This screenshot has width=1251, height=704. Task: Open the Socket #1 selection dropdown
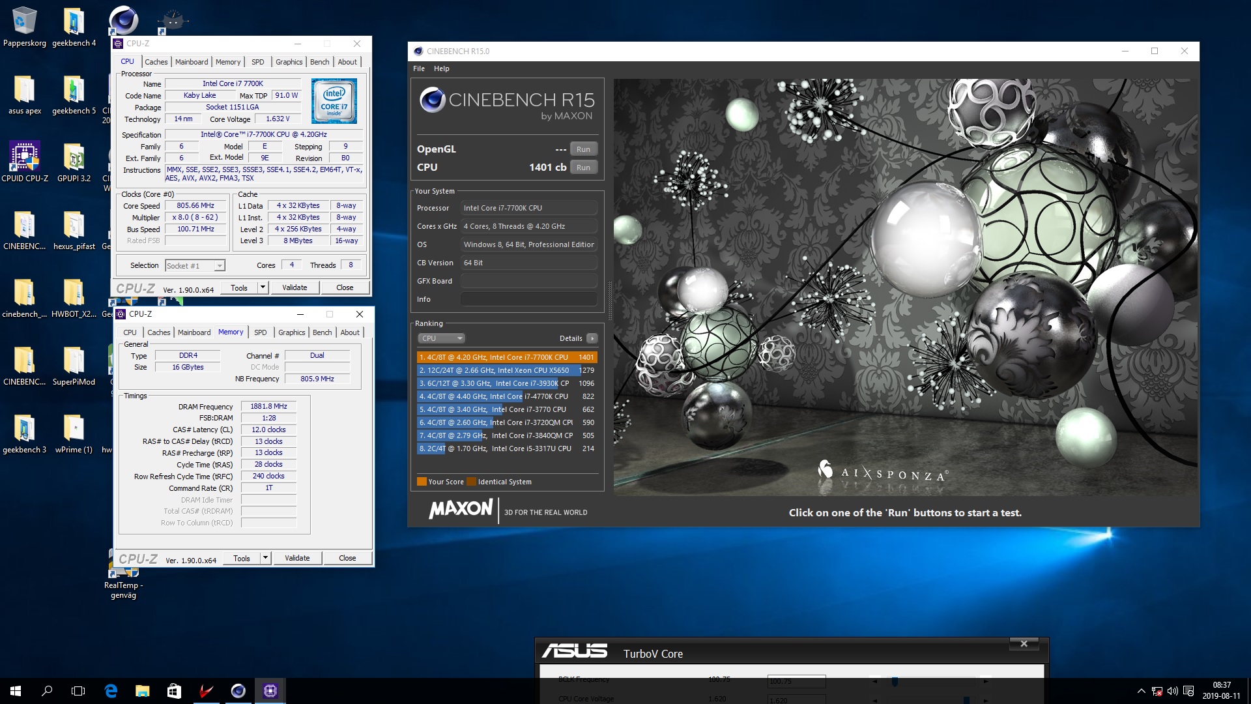pyautogui.click(x=195, y=266)
